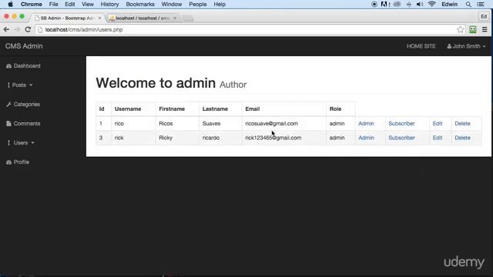
Task: Open the Apple menu
Action: pyautogui.click(x=10, y=4)
